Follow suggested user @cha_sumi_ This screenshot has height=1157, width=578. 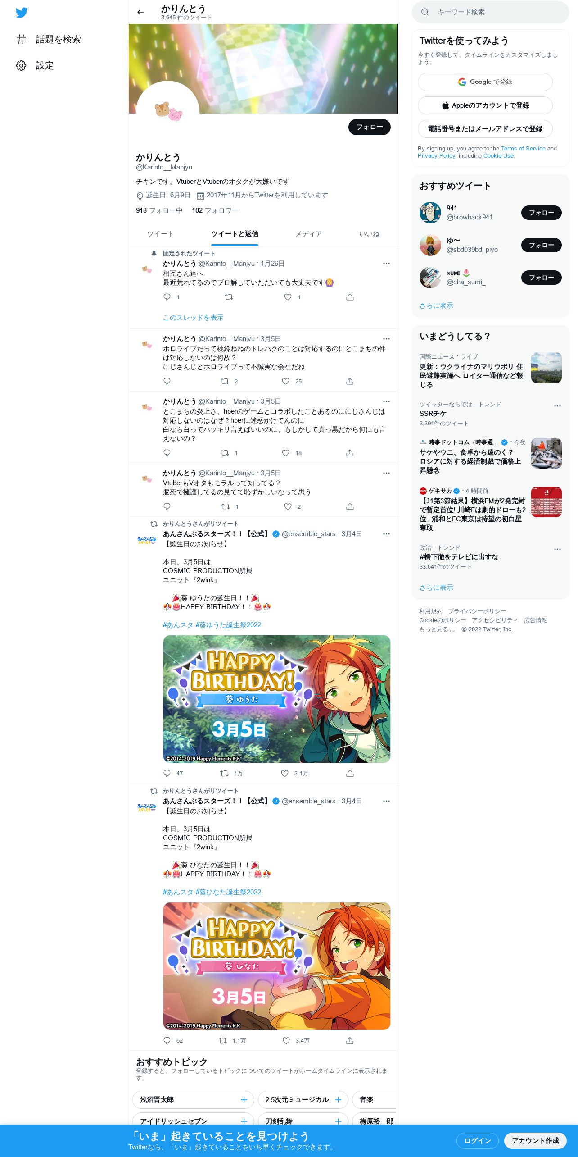point(541,278)
